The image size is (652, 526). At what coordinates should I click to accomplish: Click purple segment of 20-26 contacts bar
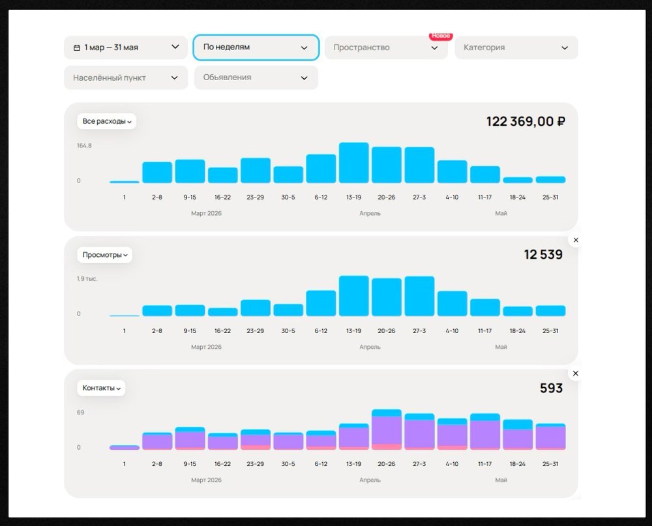pos(387,430)
